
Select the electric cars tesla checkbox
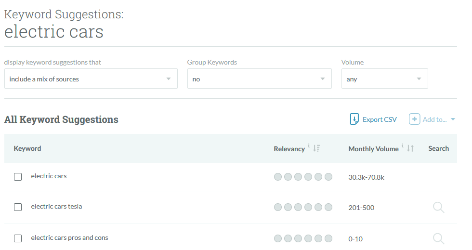18,207
